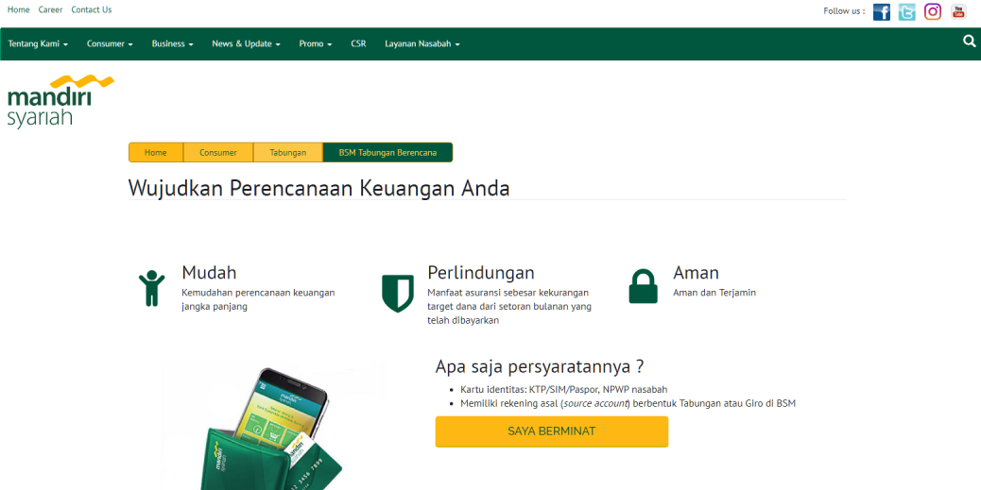Viewport: 981px width, 490px height.
Task: Open the Twitter social icon
Action: [x=906, y=12]
